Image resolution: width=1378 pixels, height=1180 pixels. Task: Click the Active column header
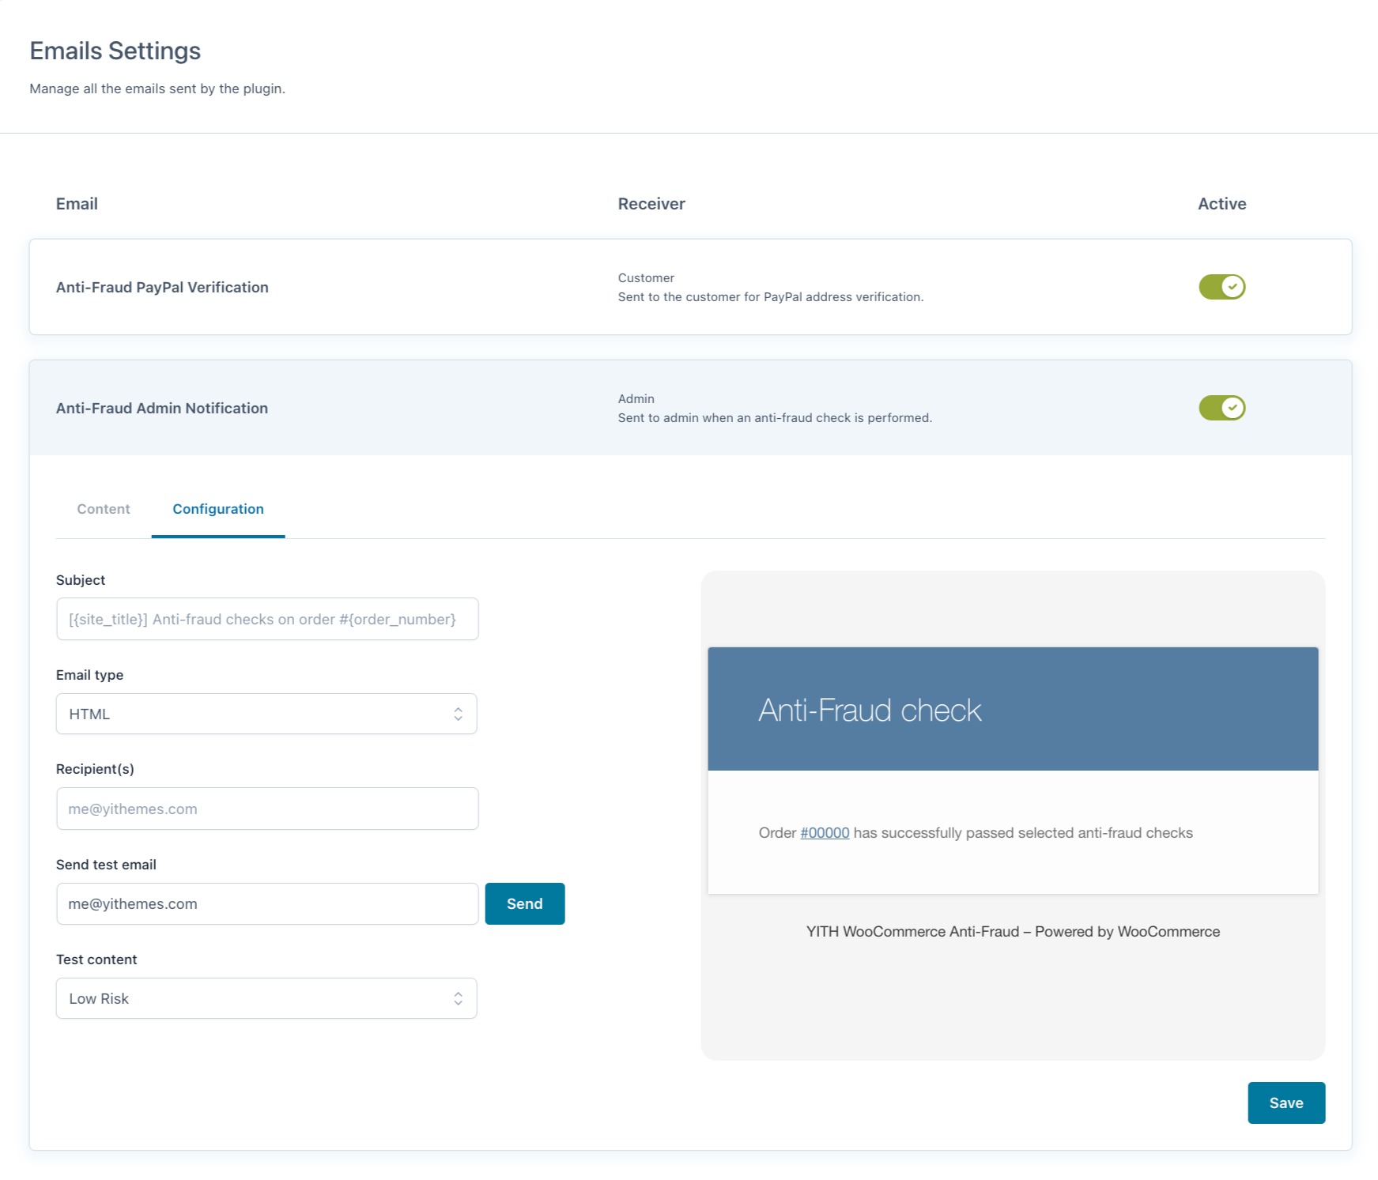(x=1221, y=204)
